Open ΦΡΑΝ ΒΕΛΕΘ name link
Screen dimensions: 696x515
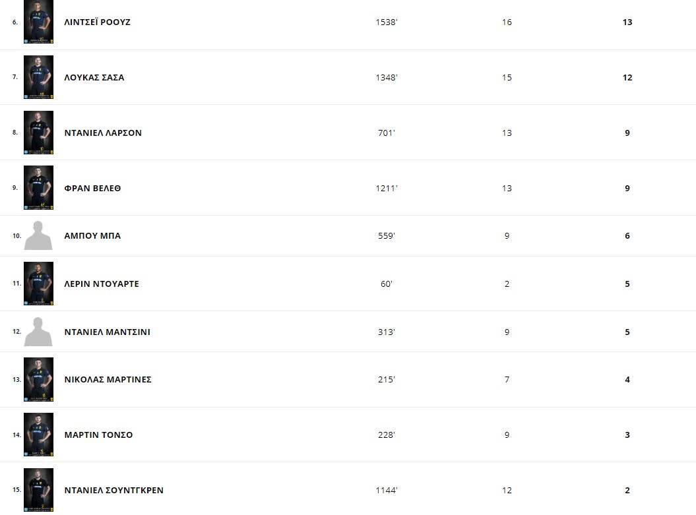click(x=92, y=189)
